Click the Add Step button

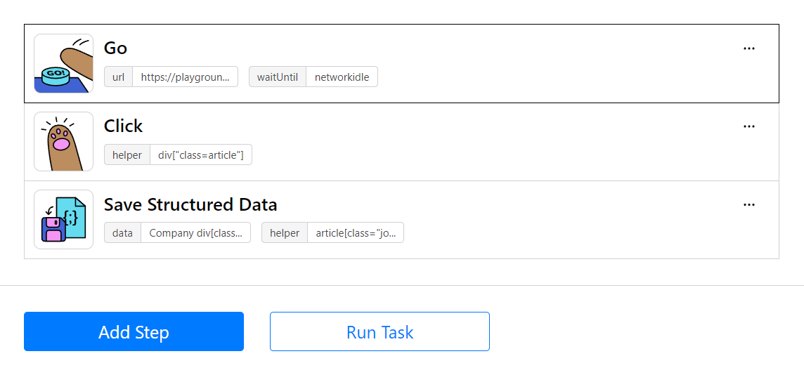[x=134, y=331]
